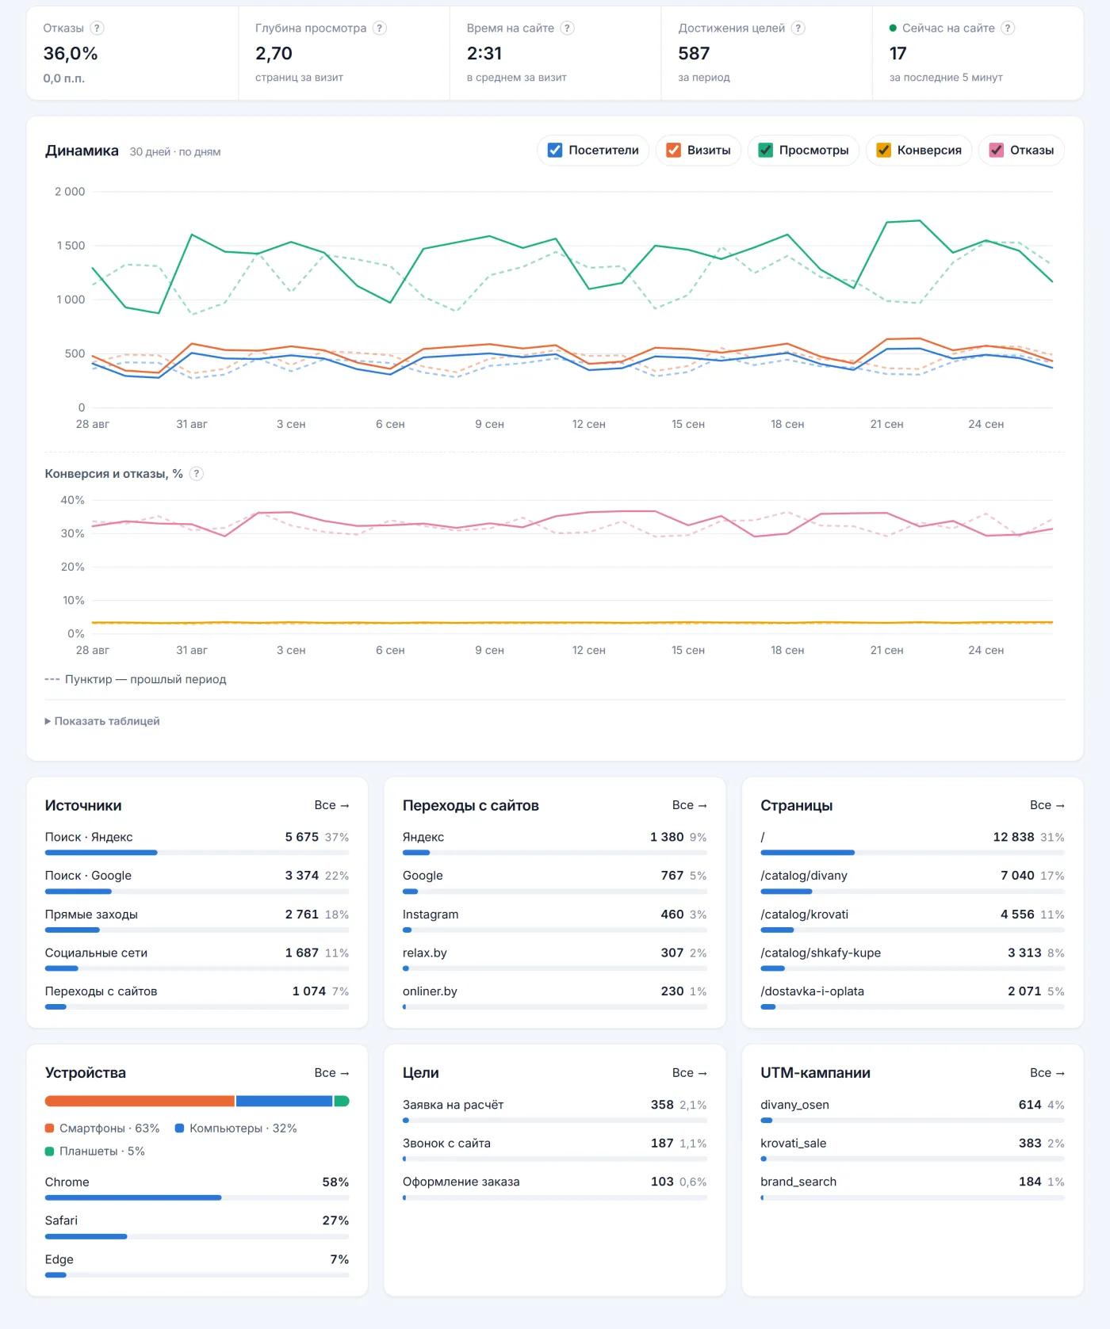The image size is (1110, 1329).
Task: Select the Звонок с сайта goal
Action: tap(555, 1149)
